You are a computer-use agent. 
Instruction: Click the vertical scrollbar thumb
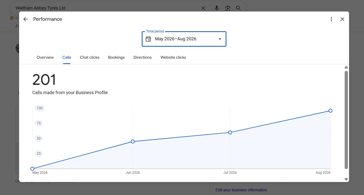(346, 120)
